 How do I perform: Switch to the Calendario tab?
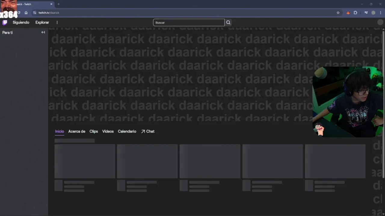click(127, 131)
